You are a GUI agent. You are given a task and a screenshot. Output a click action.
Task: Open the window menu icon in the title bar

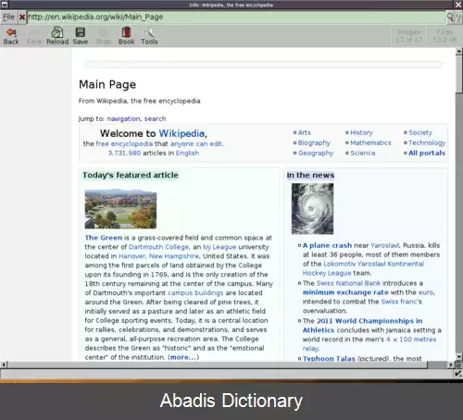tap(5, 5)
